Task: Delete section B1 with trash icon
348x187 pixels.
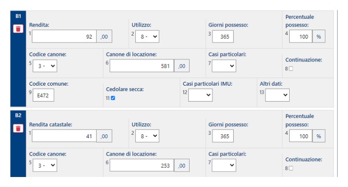Action: click(18, 29)
